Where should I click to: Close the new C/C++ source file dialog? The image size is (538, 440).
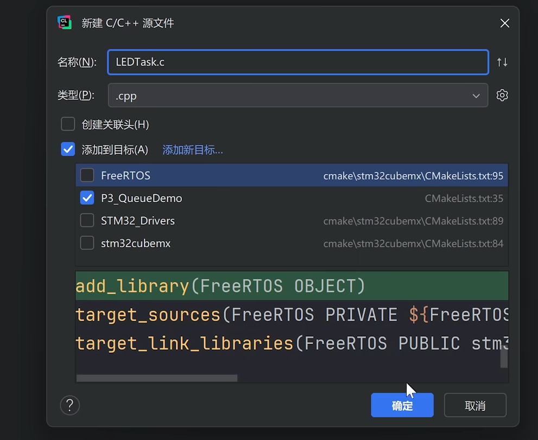[505, 23]
